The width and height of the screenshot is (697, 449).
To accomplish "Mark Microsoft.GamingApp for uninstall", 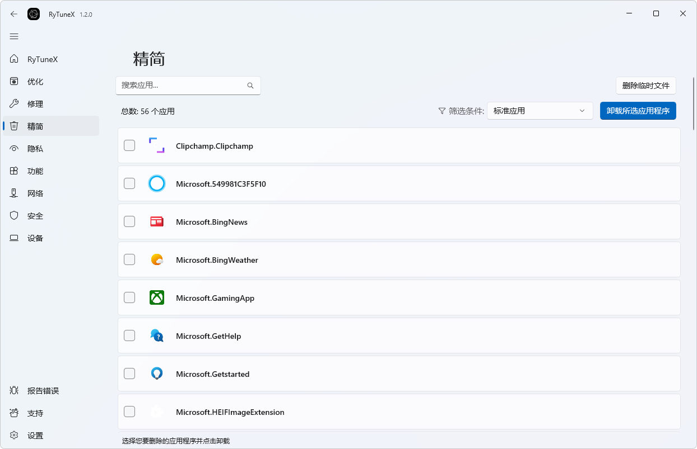I will 129,297.
